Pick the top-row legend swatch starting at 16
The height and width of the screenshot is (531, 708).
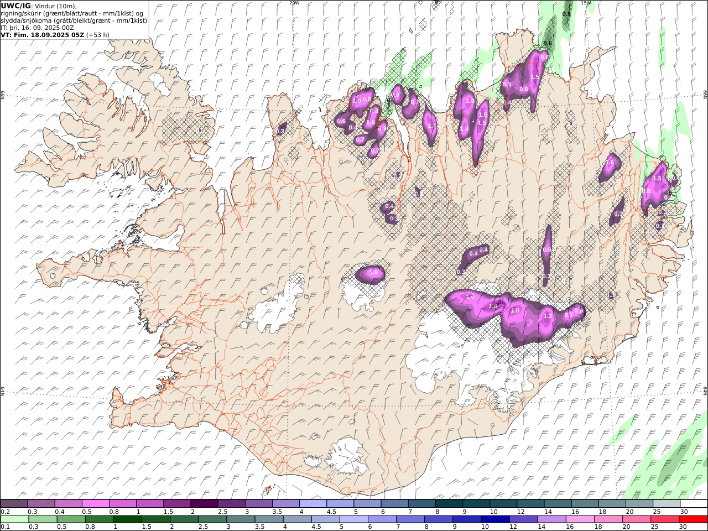(585, 504)
